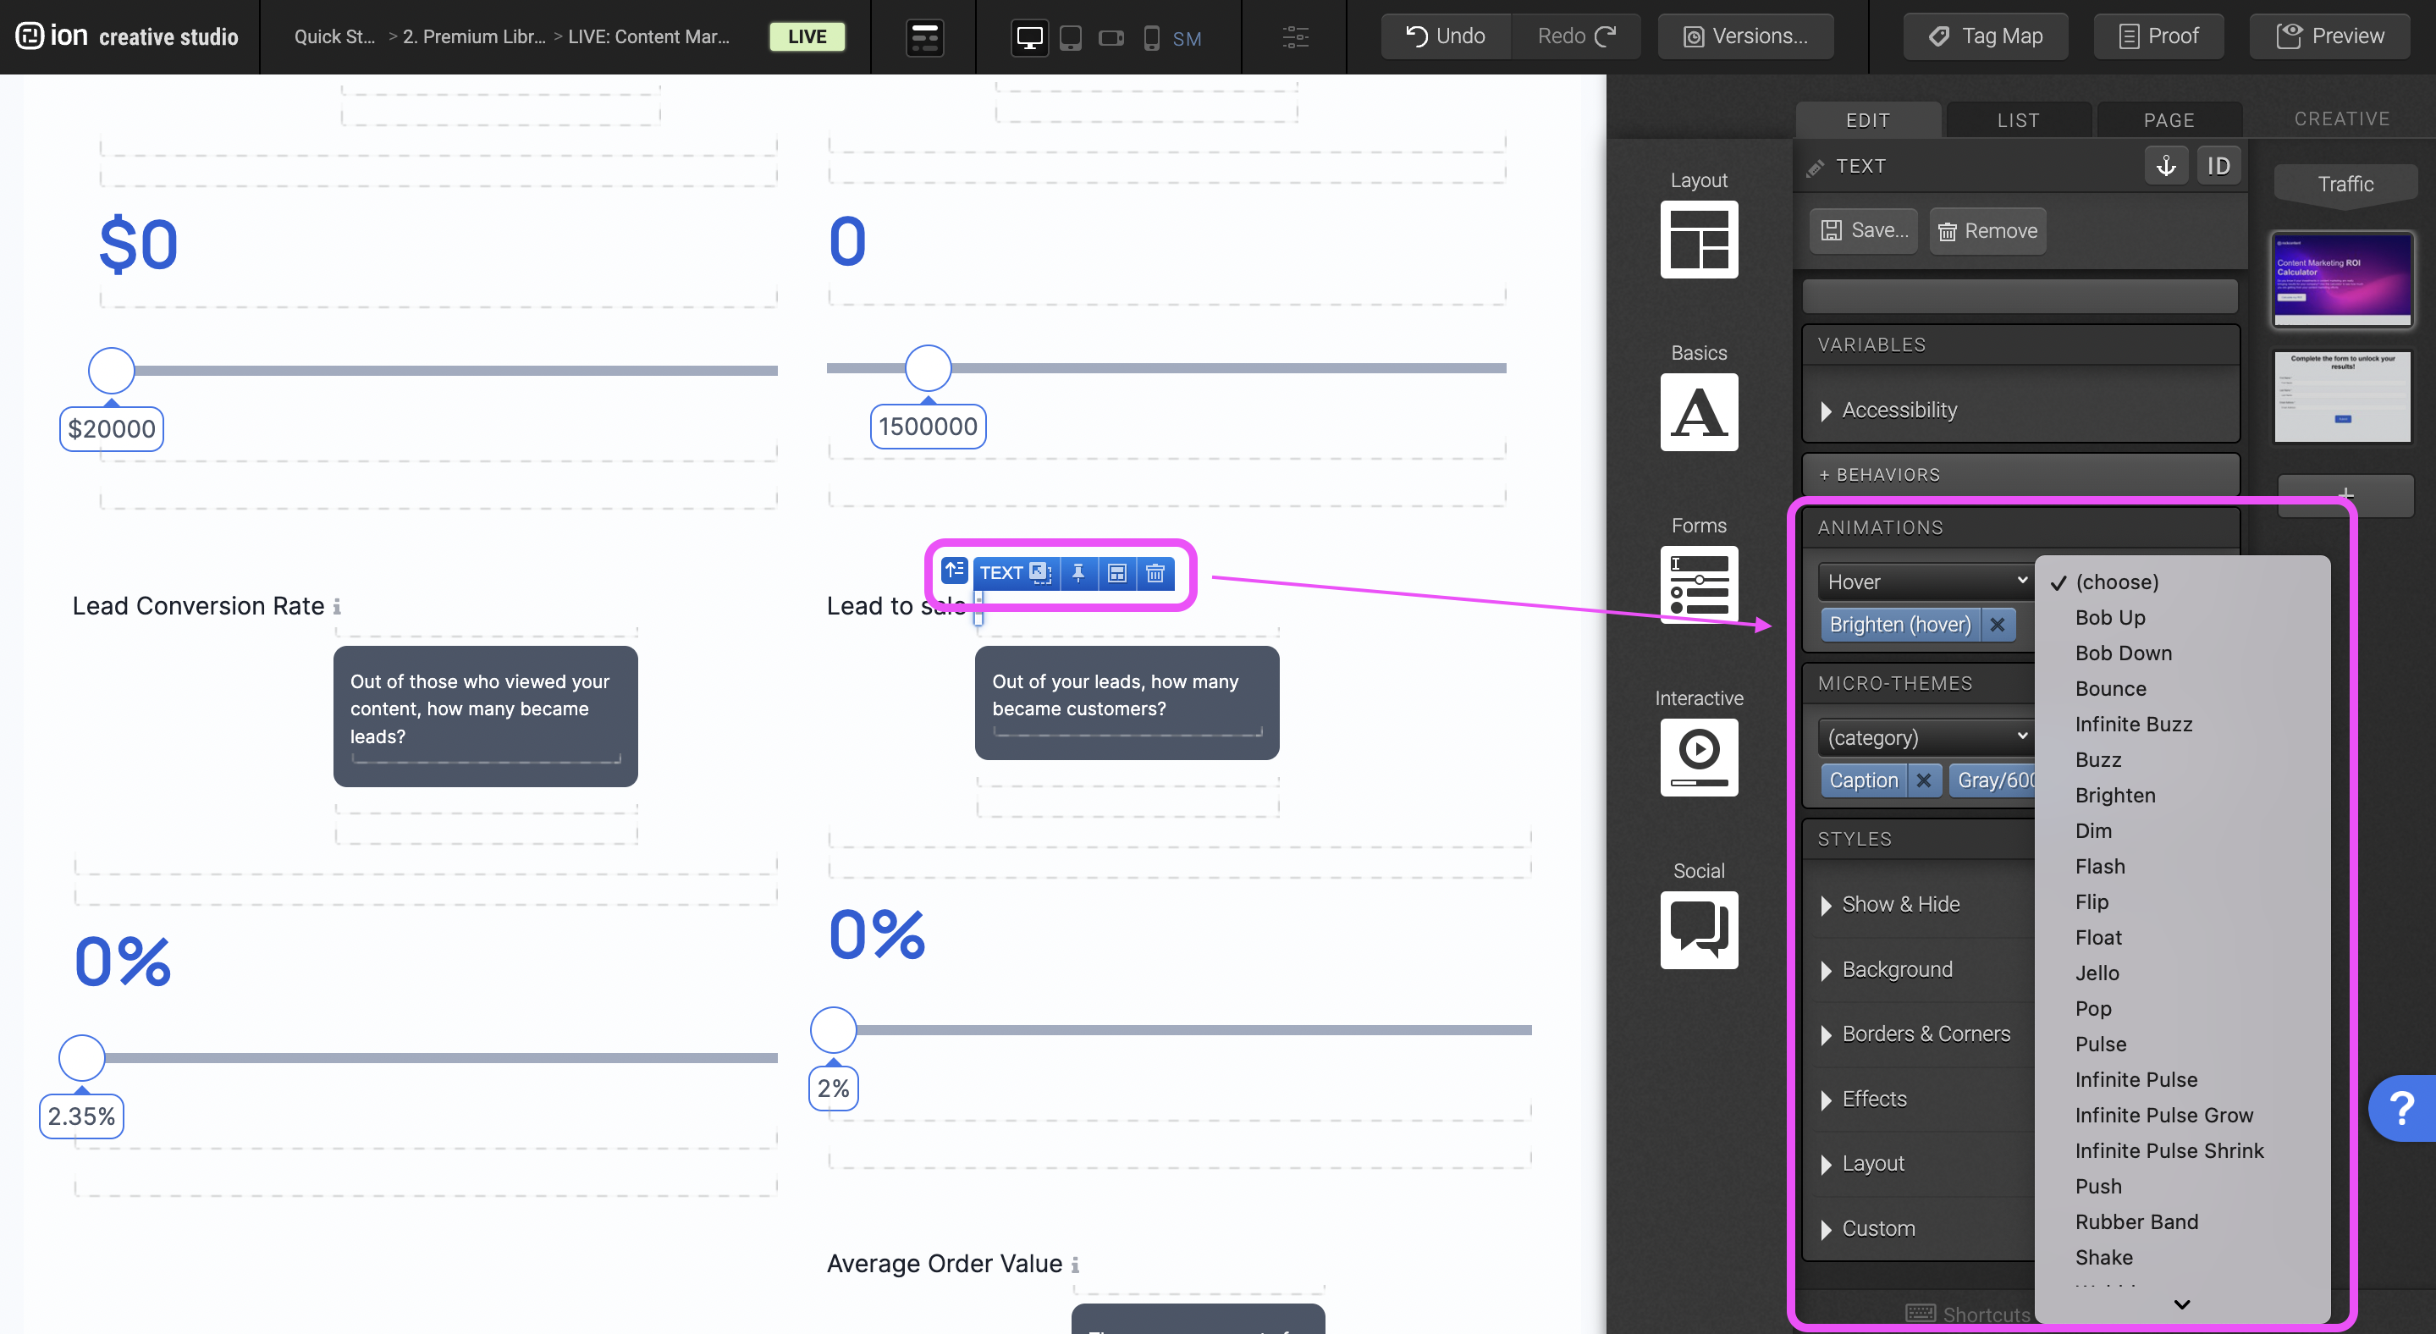
Task: Switch to desktop device view
Action: click(1029, 38)
